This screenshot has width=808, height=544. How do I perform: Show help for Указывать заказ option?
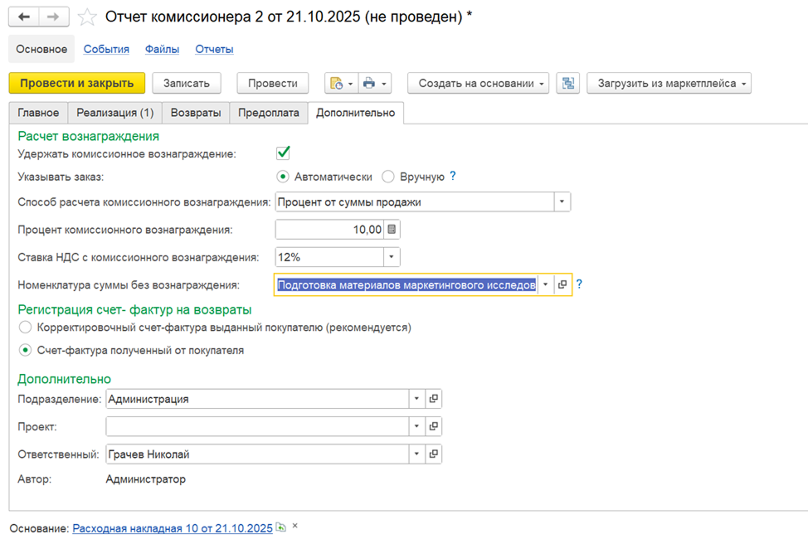pyautogui.click(x=452, y=176)
